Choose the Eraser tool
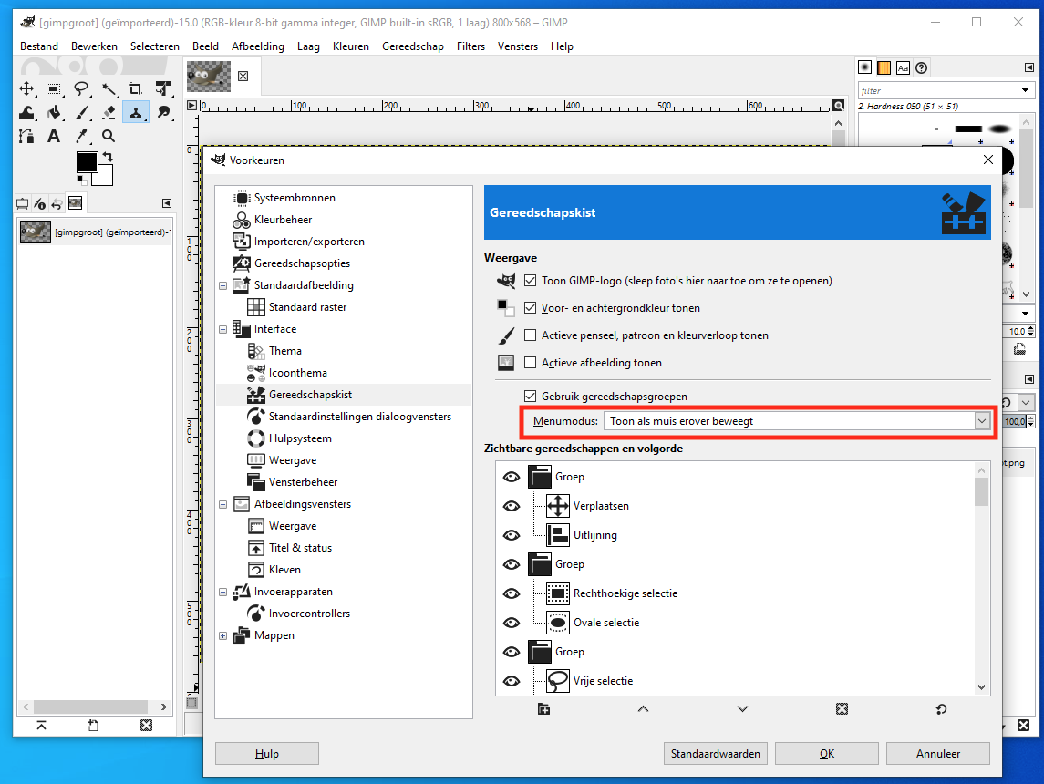 109,112
